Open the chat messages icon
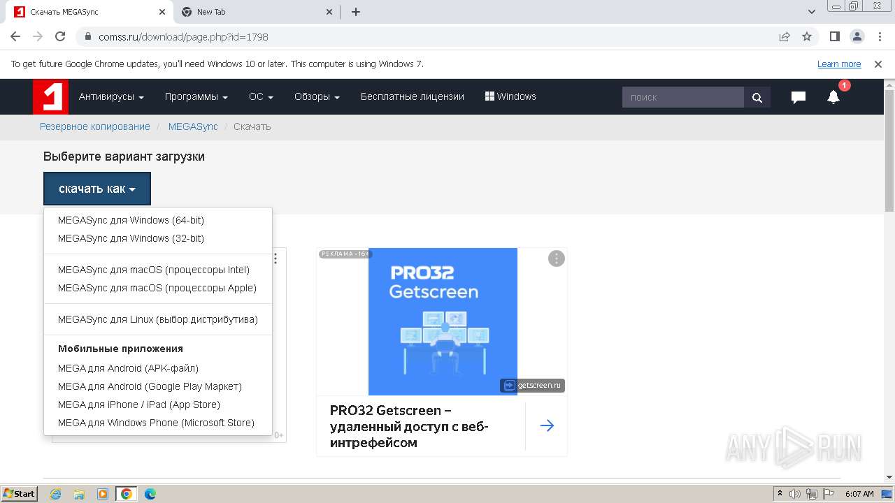This screenshot has height=503, width=895. 798,98
